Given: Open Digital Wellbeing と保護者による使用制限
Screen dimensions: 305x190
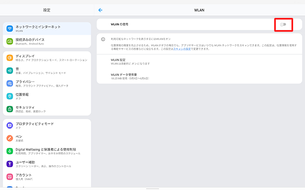Looking at the screenshot, I should [47, 151].
